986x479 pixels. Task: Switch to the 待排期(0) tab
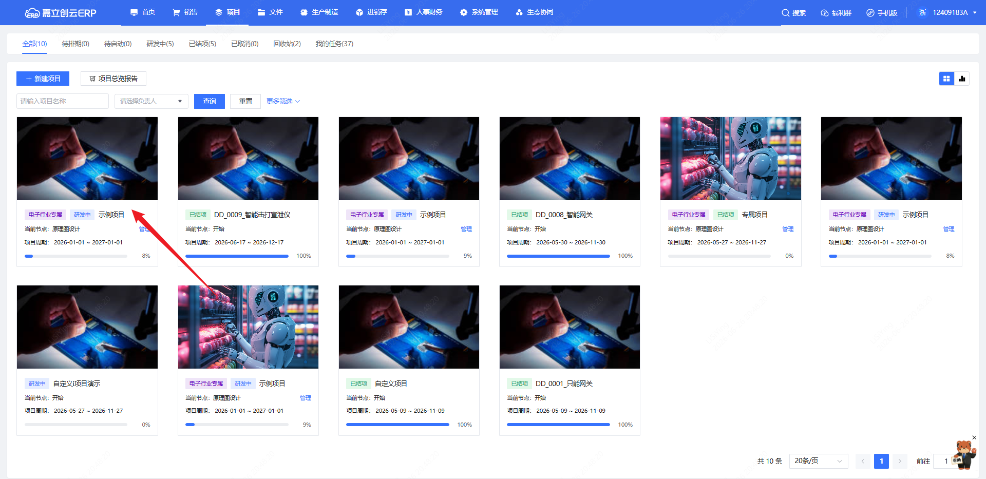point(75,44)
